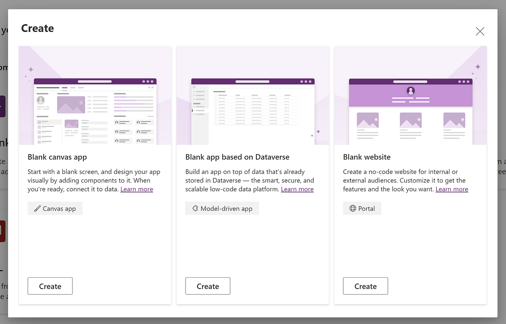This screenshot has width=506, height=324.
Task: Click Create under Blank canvas app
Action: 50,286
